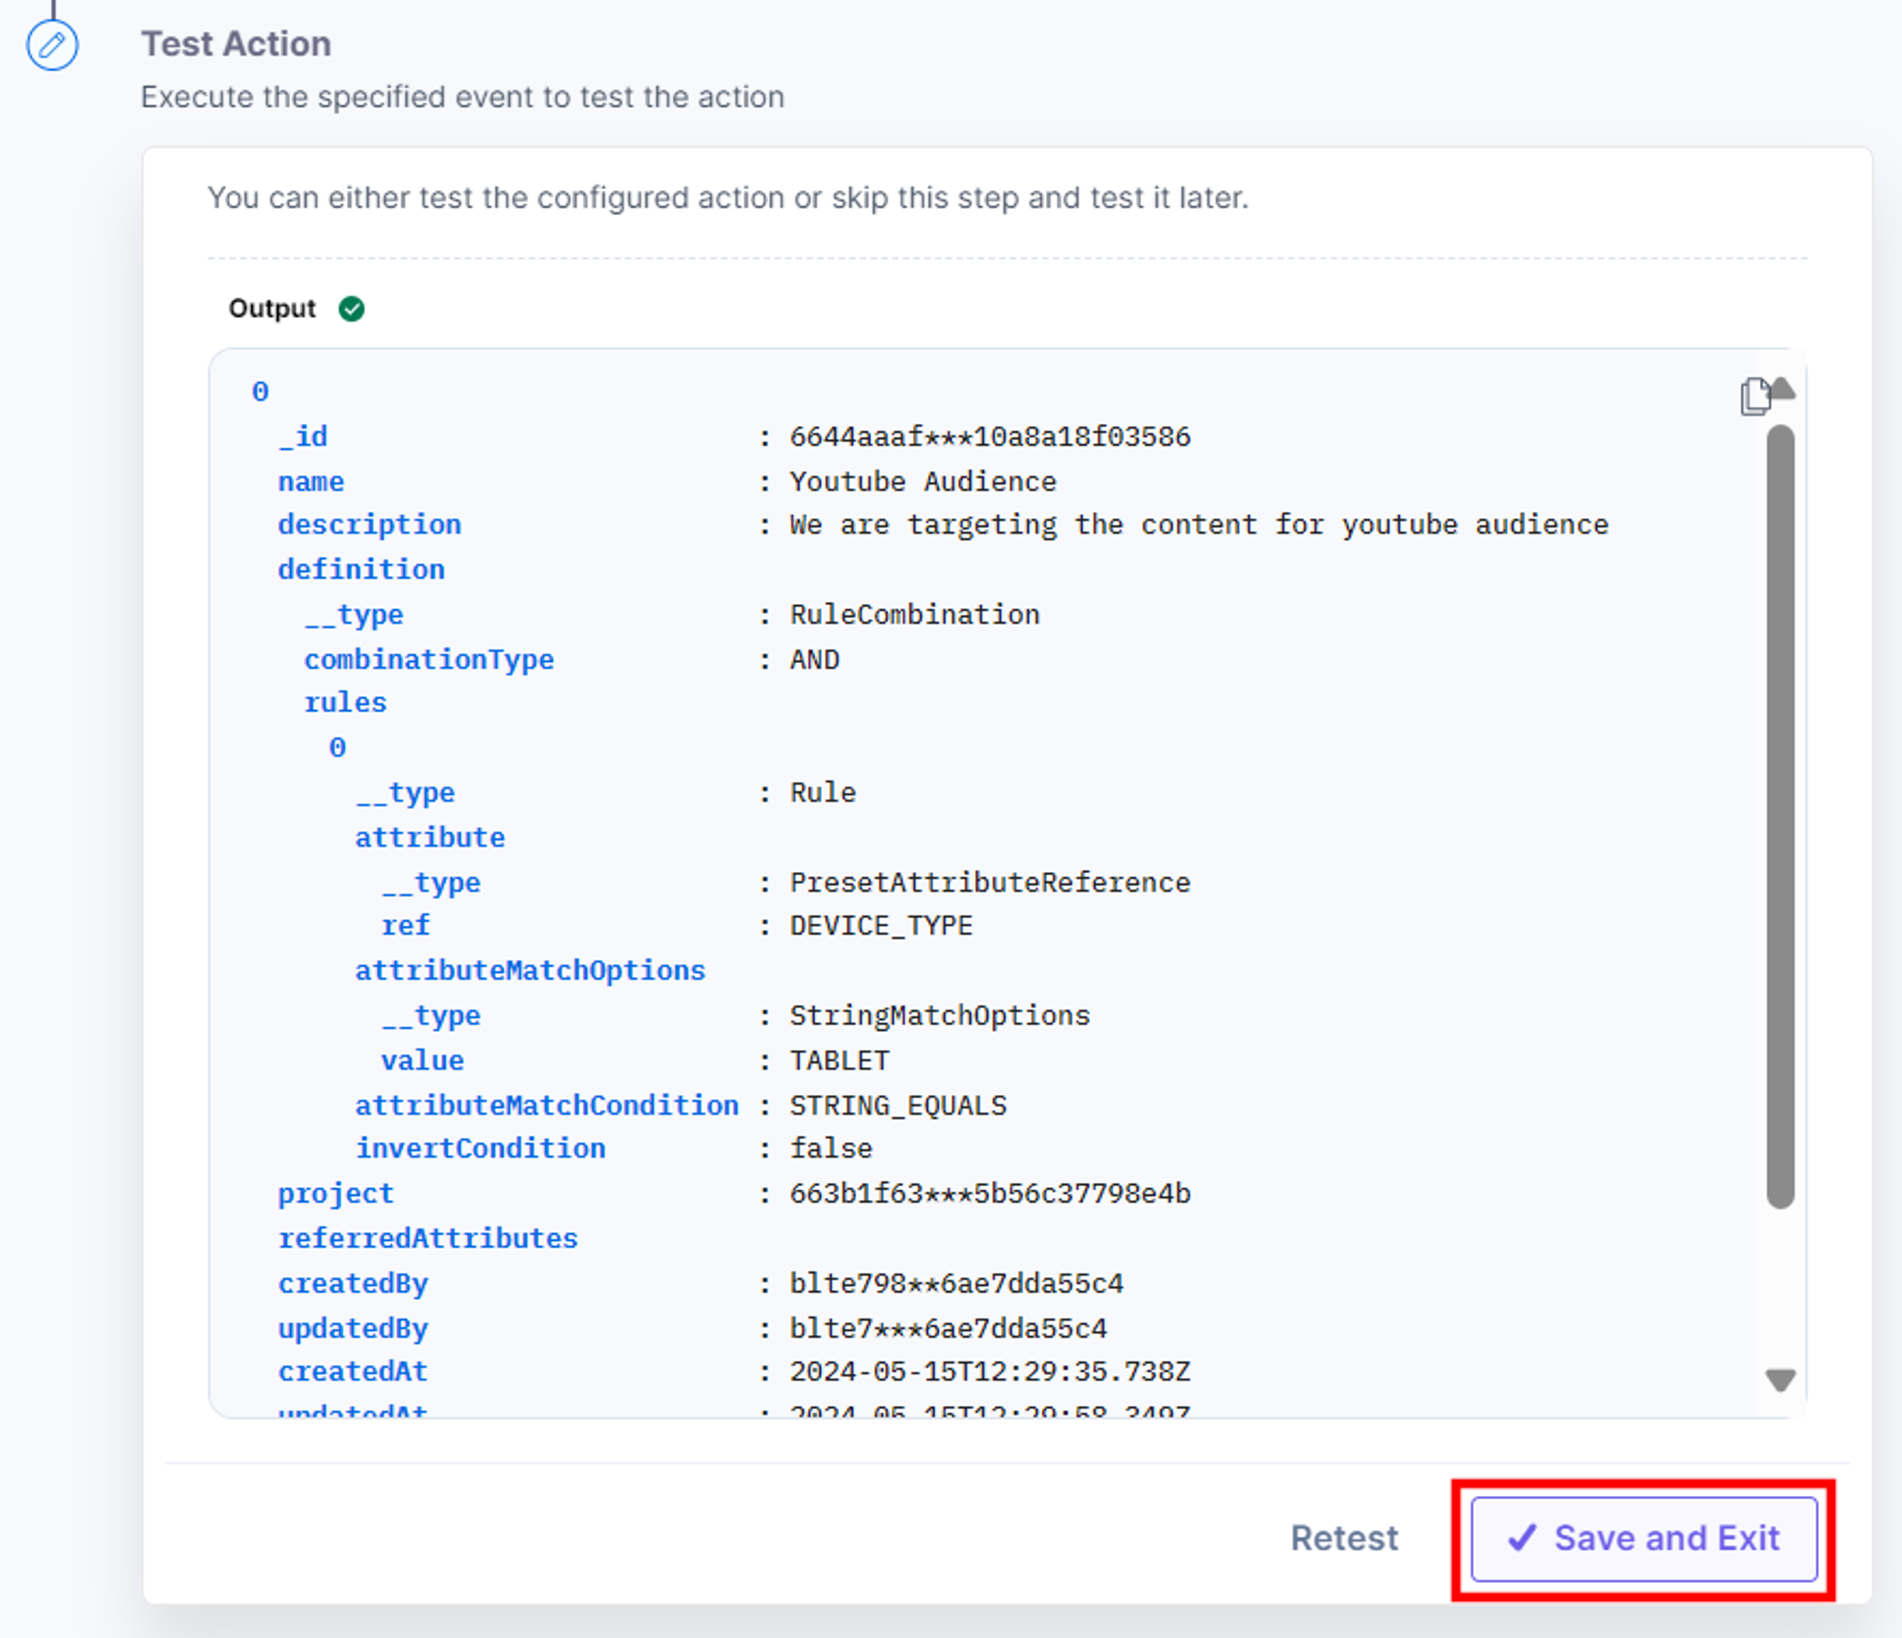Click the attributeMatchOptions key
The height and width of the screenshot is (1638, 1902).
529,970
